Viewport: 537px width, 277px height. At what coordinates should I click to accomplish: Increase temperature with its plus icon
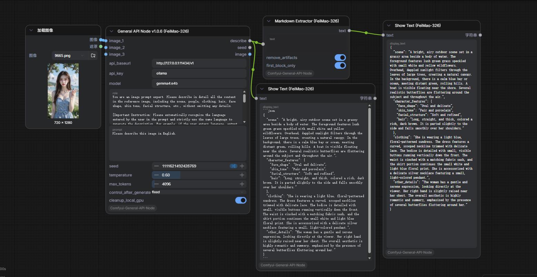242,175
